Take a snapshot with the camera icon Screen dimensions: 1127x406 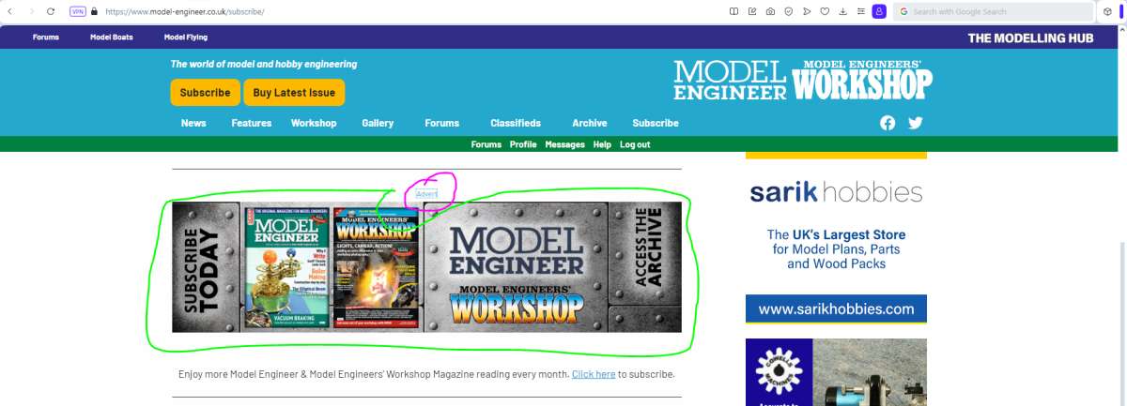point(770,11)
